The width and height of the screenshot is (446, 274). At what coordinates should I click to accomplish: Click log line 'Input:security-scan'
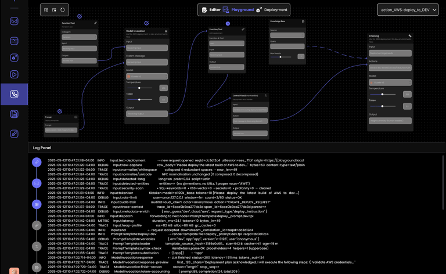(x=159, y=188)
